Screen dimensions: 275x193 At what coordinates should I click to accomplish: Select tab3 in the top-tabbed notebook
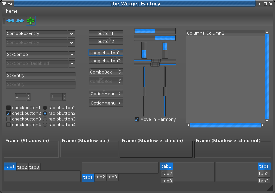pos(34,167)
